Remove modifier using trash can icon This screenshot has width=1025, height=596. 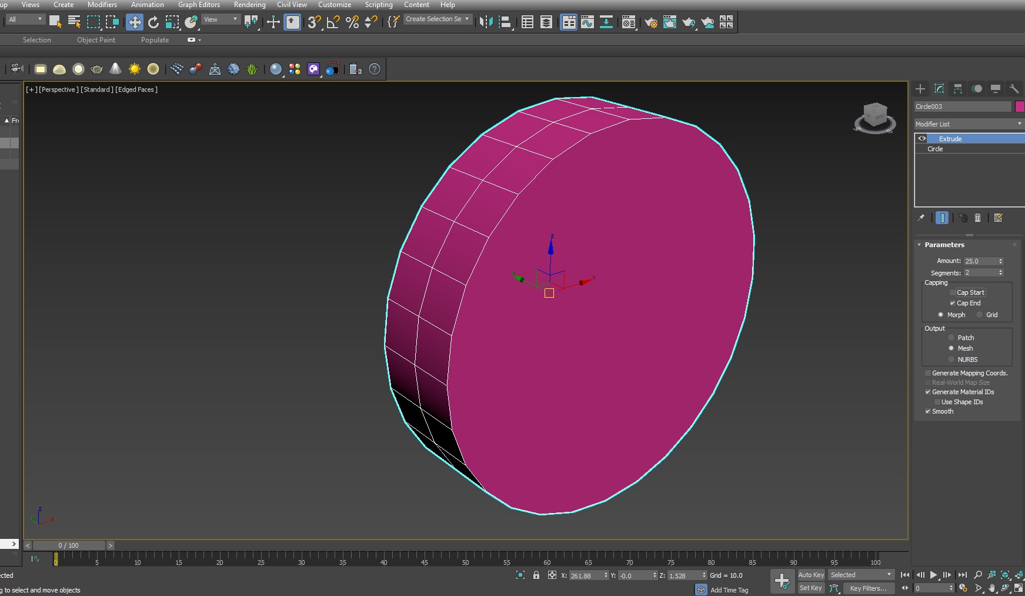977,218
